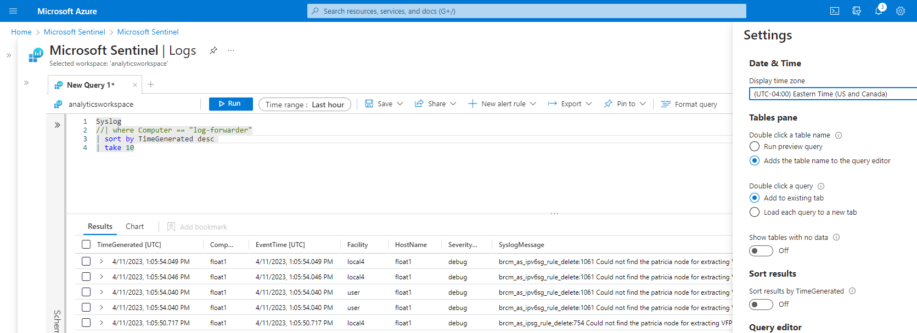This screenshot has height=333, width=917.
Task: Select Run preview query option
Action: click(x=755, y=146)
